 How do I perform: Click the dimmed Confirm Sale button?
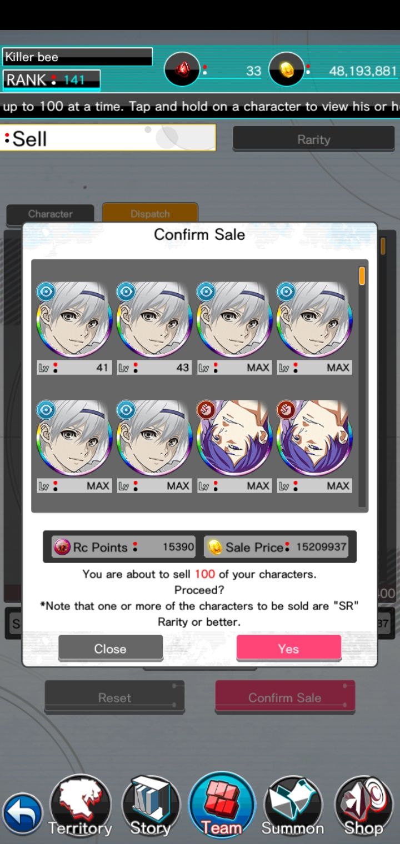(x=285, y=697)
